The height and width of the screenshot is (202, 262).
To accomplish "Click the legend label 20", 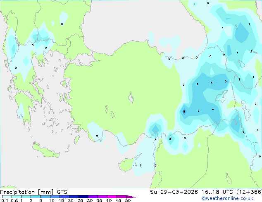I will click(x=71, y=200).
